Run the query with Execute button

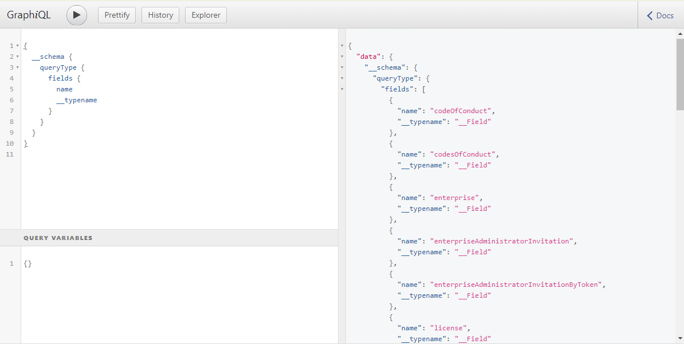pyautogui.click(x=77, y=15)
